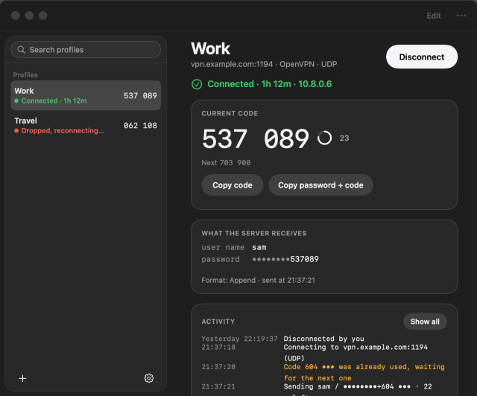Show all activity entries
477x396 pixels.
coord(425,322)
